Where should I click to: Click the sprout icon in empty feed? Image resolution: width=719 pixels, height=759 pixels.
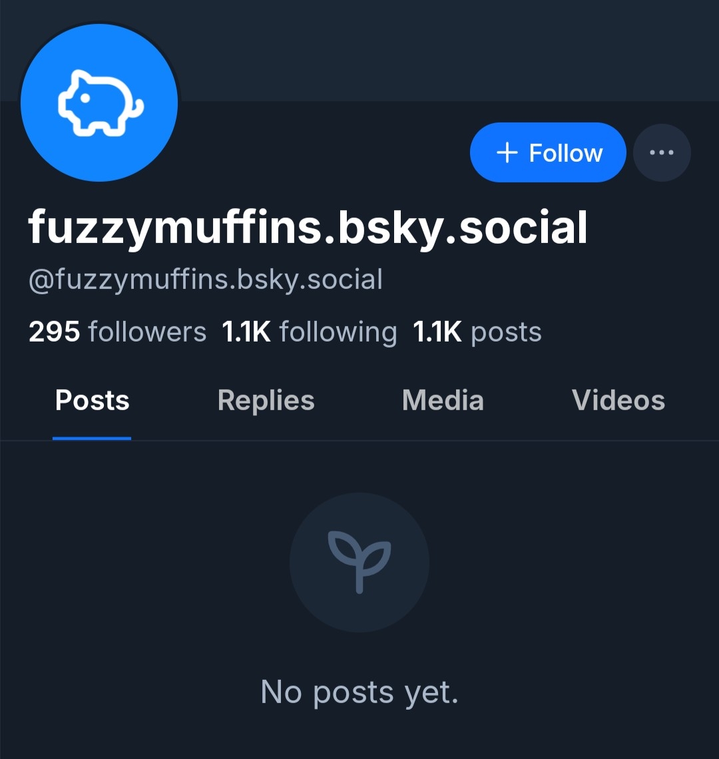click(359, 563)
